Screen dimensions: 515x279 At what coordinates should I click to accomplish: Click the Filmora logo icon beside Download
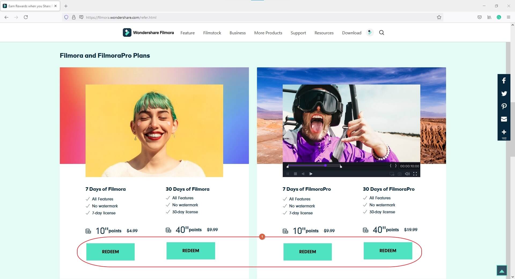pyautogui.click(x=370, y=33)
